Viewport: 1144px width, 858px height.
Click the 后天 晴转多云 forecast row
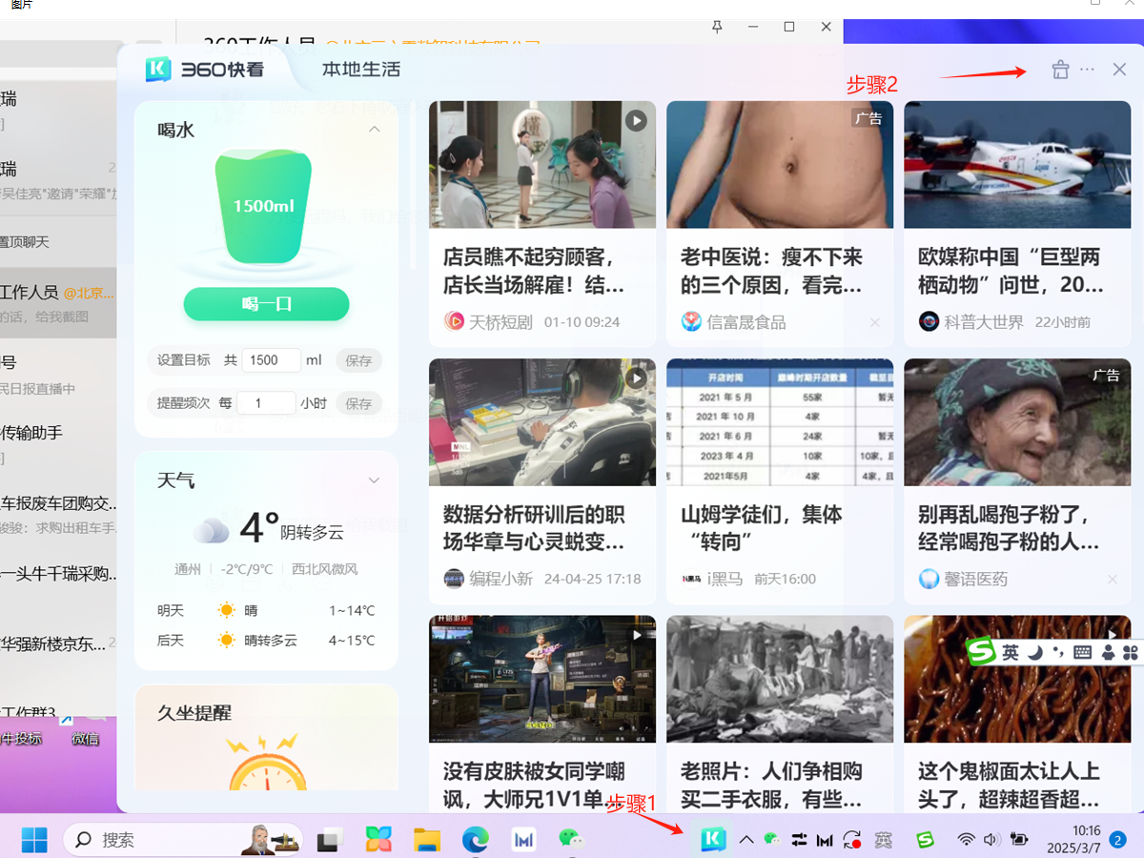266,641
